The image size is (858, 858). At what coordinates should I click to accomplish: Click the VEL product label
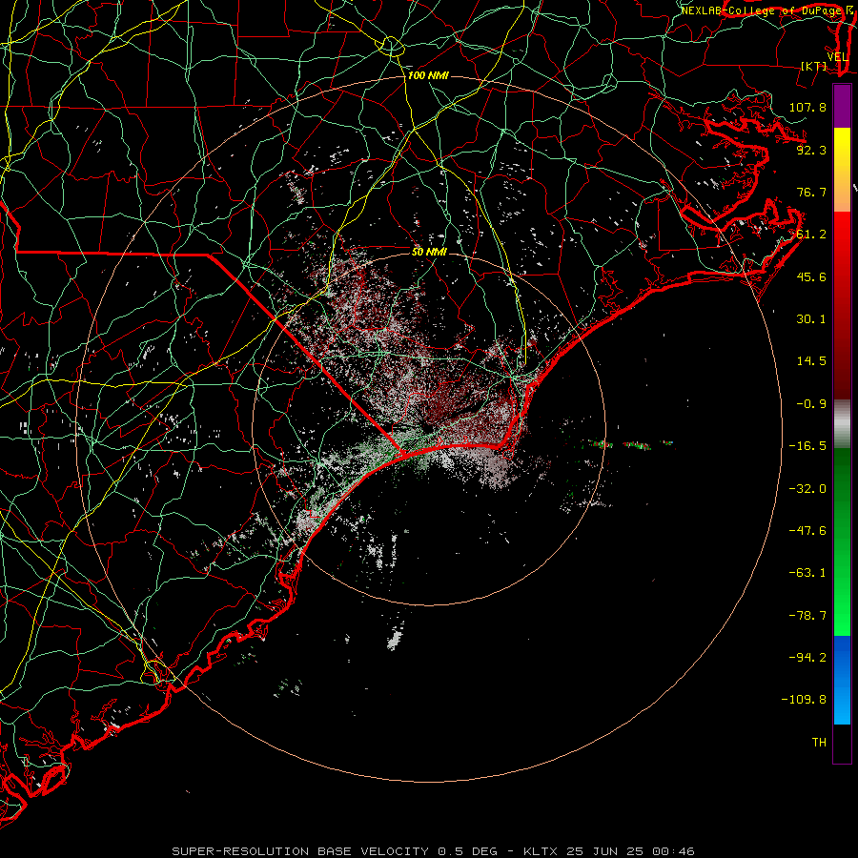point(838,57)
